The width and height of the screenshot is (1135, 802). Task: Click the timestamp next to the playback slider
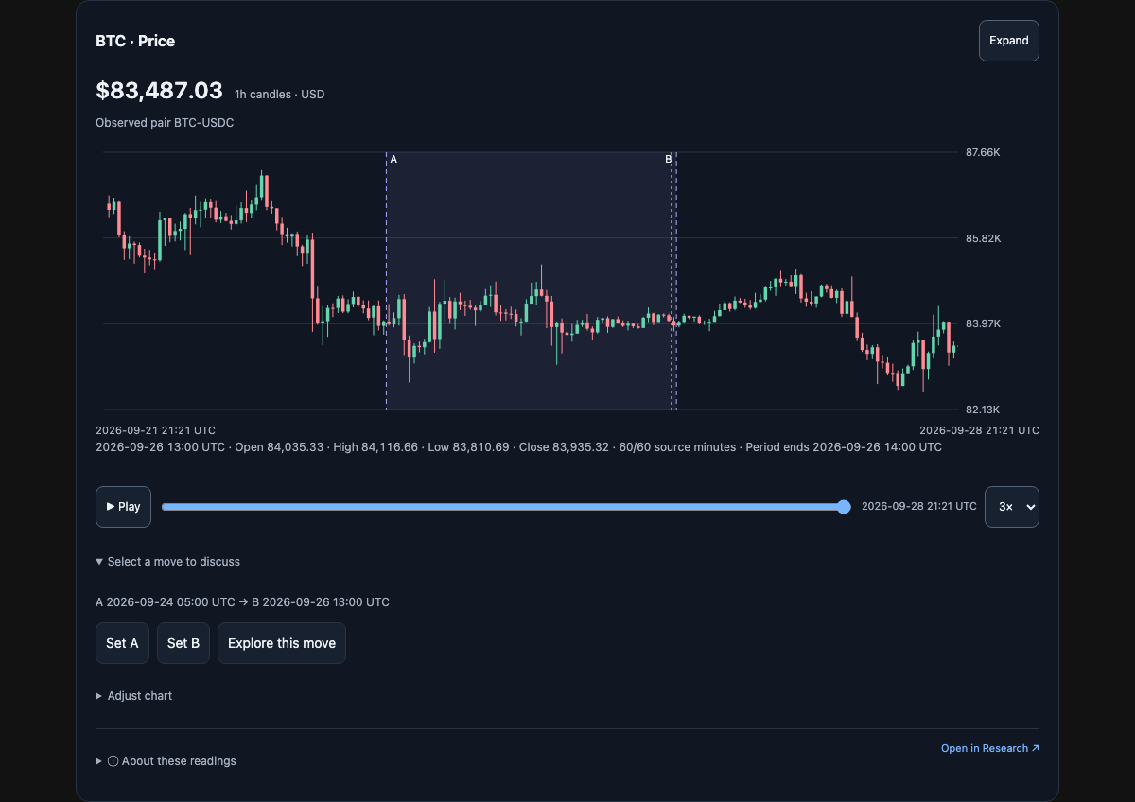919,507
